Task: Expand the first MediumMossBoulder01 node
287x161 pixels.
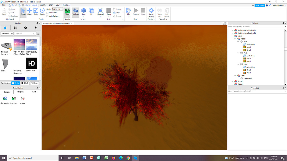Action: 232,30
